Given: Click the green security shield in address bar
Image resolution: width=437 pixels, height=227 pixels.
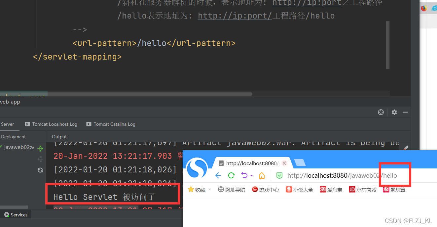Looking at the screenshot, I should (x=279, y=175).
